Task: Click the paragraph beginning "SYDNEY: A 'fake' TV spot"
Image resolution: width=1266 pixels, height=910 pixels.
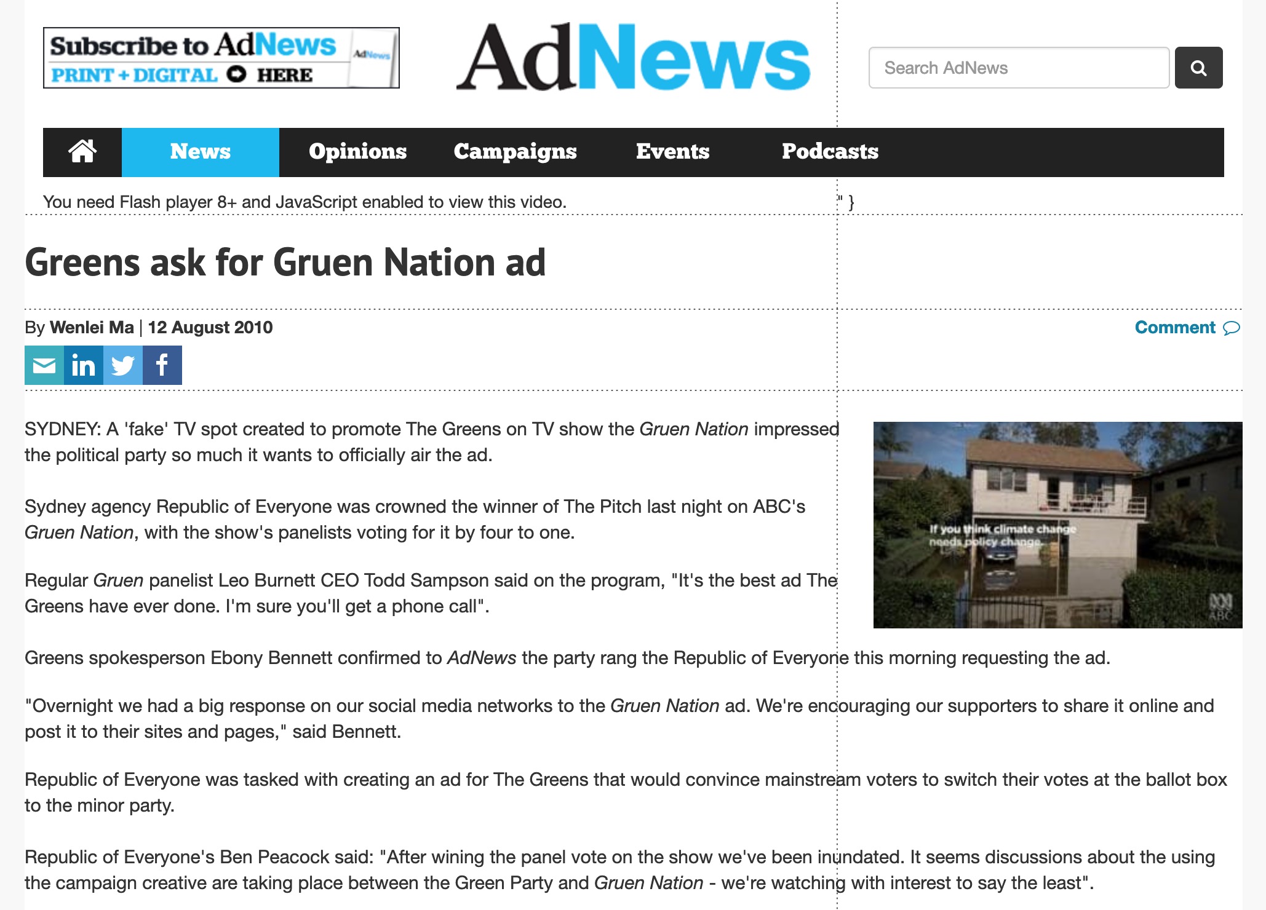Action: coord(432,442)
